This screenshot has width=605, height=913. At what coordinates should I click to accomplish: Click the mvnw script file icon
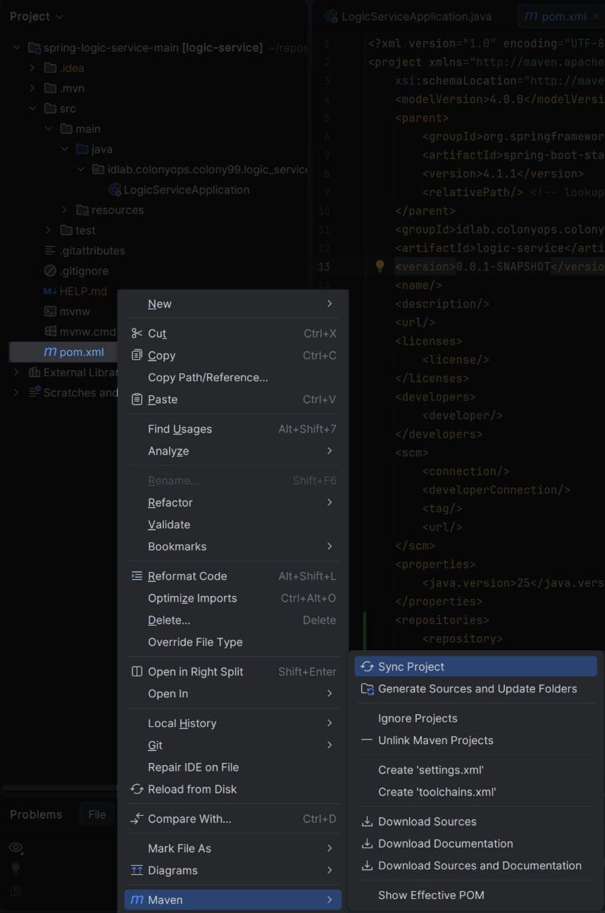click(50, 311)
